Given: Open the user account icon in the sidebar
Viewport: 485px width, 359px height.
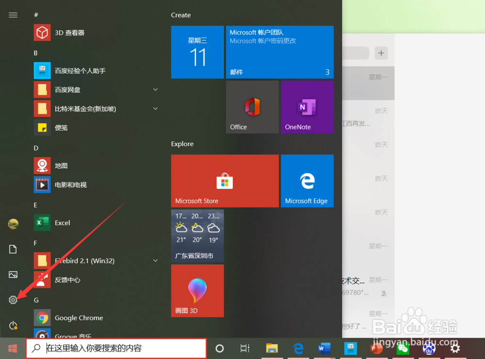Looking at the screenshot, I should coord(13,224).
